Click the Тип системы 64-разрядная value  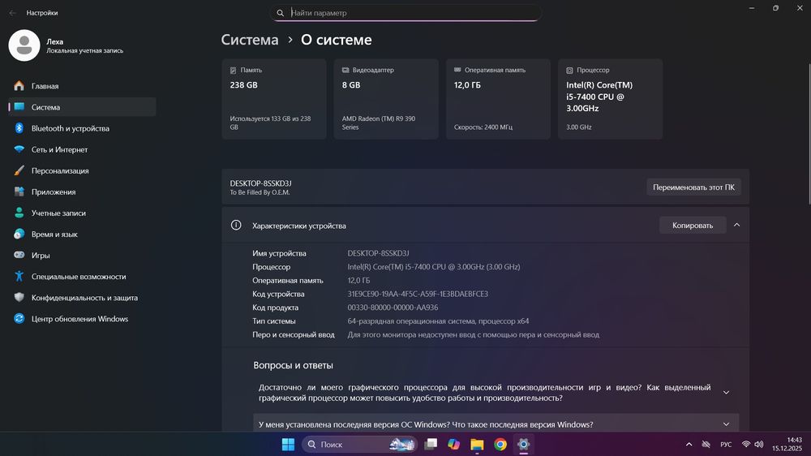click(438, 321)
